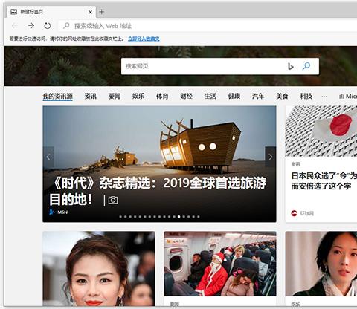Open the 体育 category tab

click(162, 96)
